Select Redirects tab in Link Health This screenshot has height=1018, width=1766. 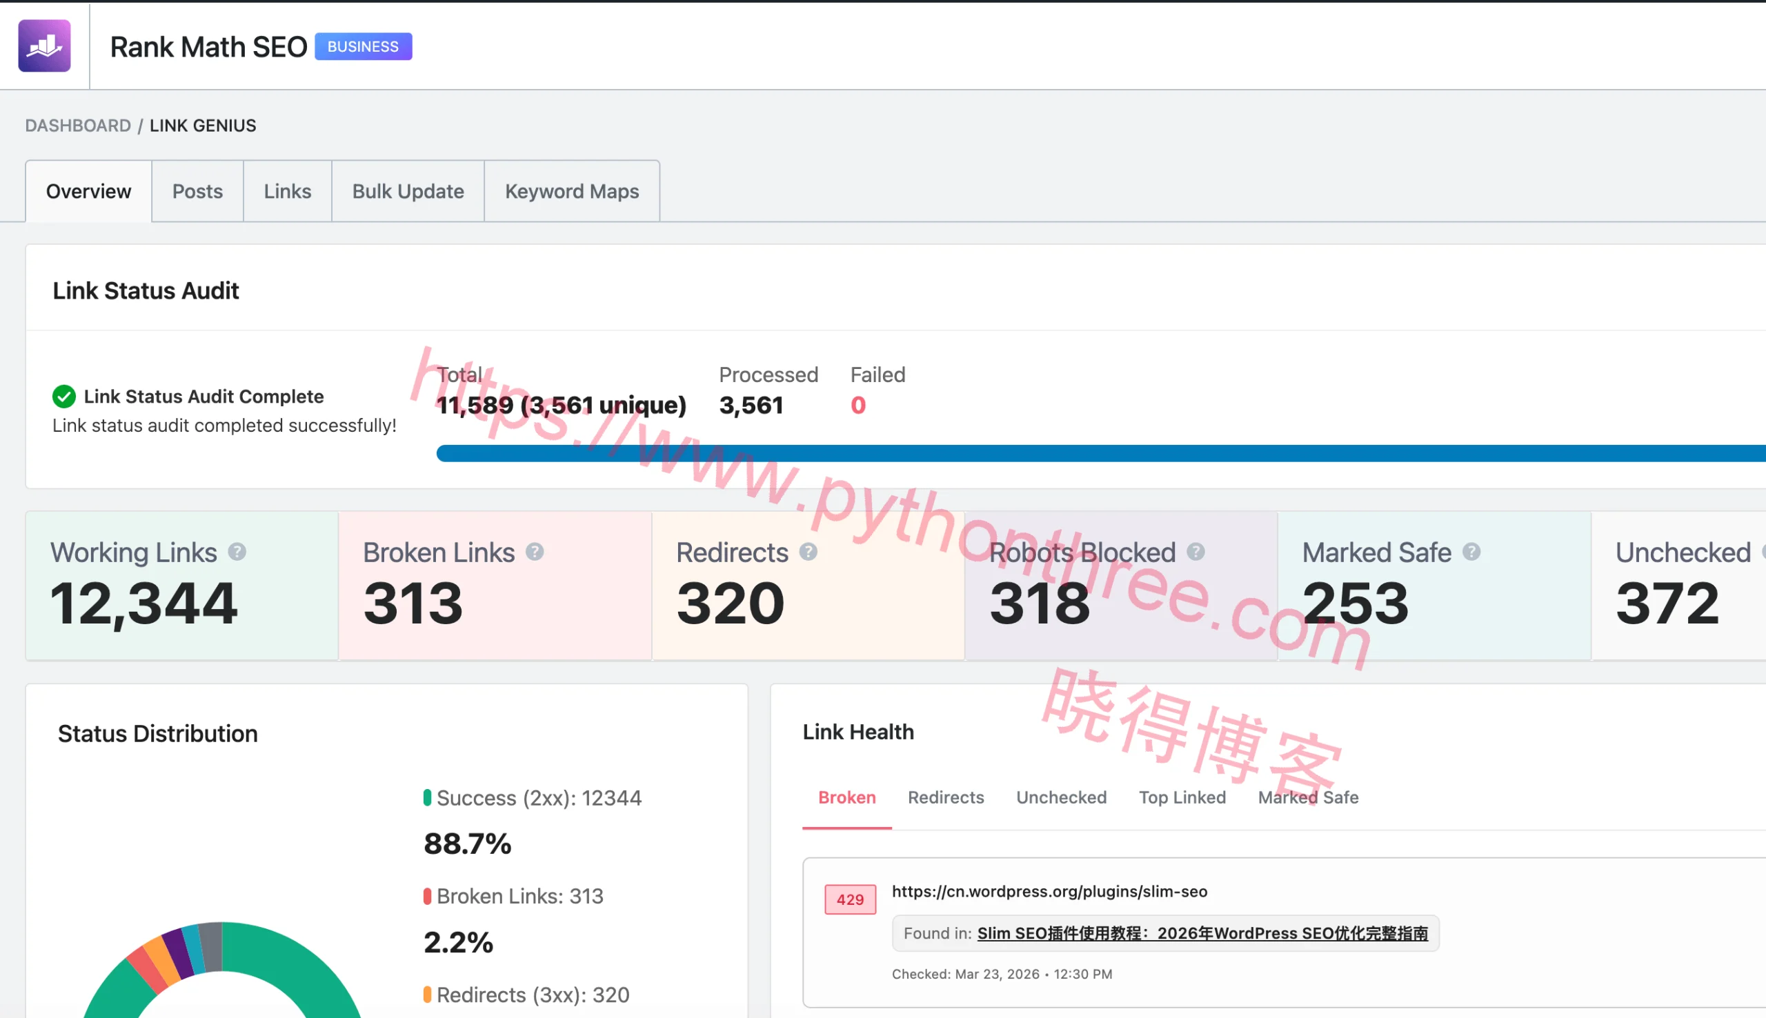(946, 798)
